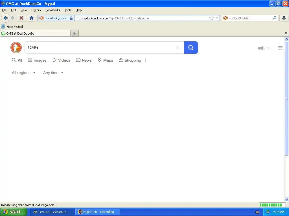
Task: Switch to News results
Action: [84, 60]
